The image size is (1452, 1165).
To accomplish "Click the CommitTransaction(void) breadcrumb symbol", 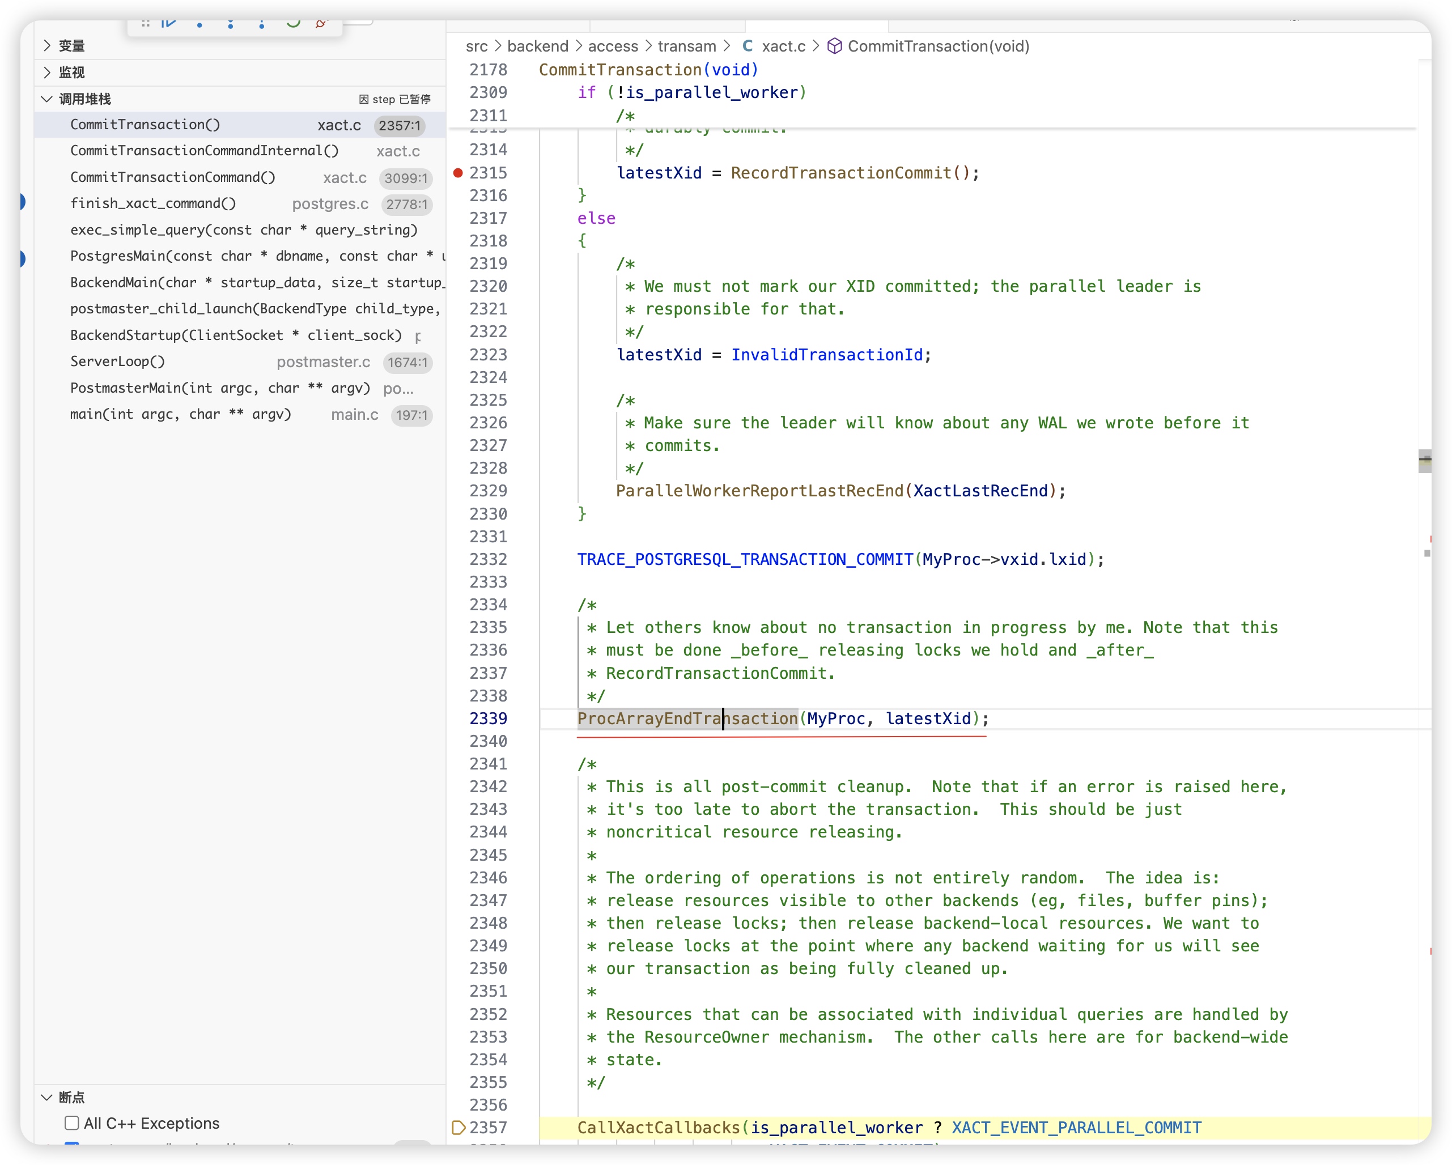I will 937,46.
